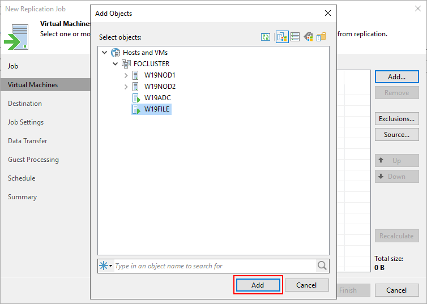
Task: Click Cancel in Add Objects dialog
Action: [x=306, y=285]
